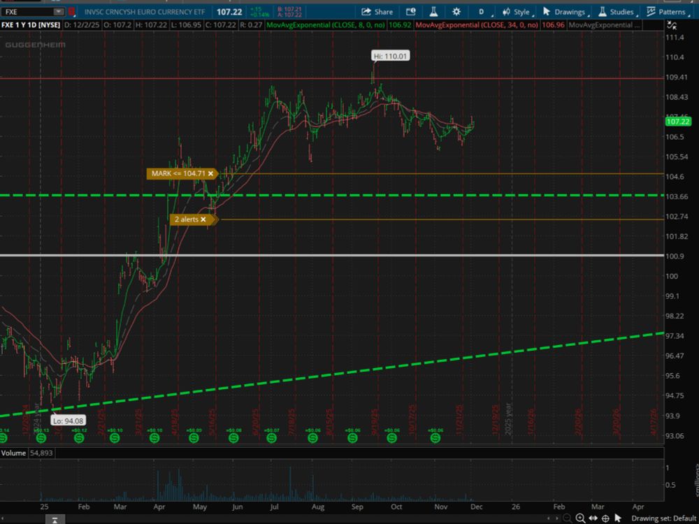Viewport: 699px width, 524px height.
Task: Click the red flag icon next to symbol
Action: tap(71, 12)
